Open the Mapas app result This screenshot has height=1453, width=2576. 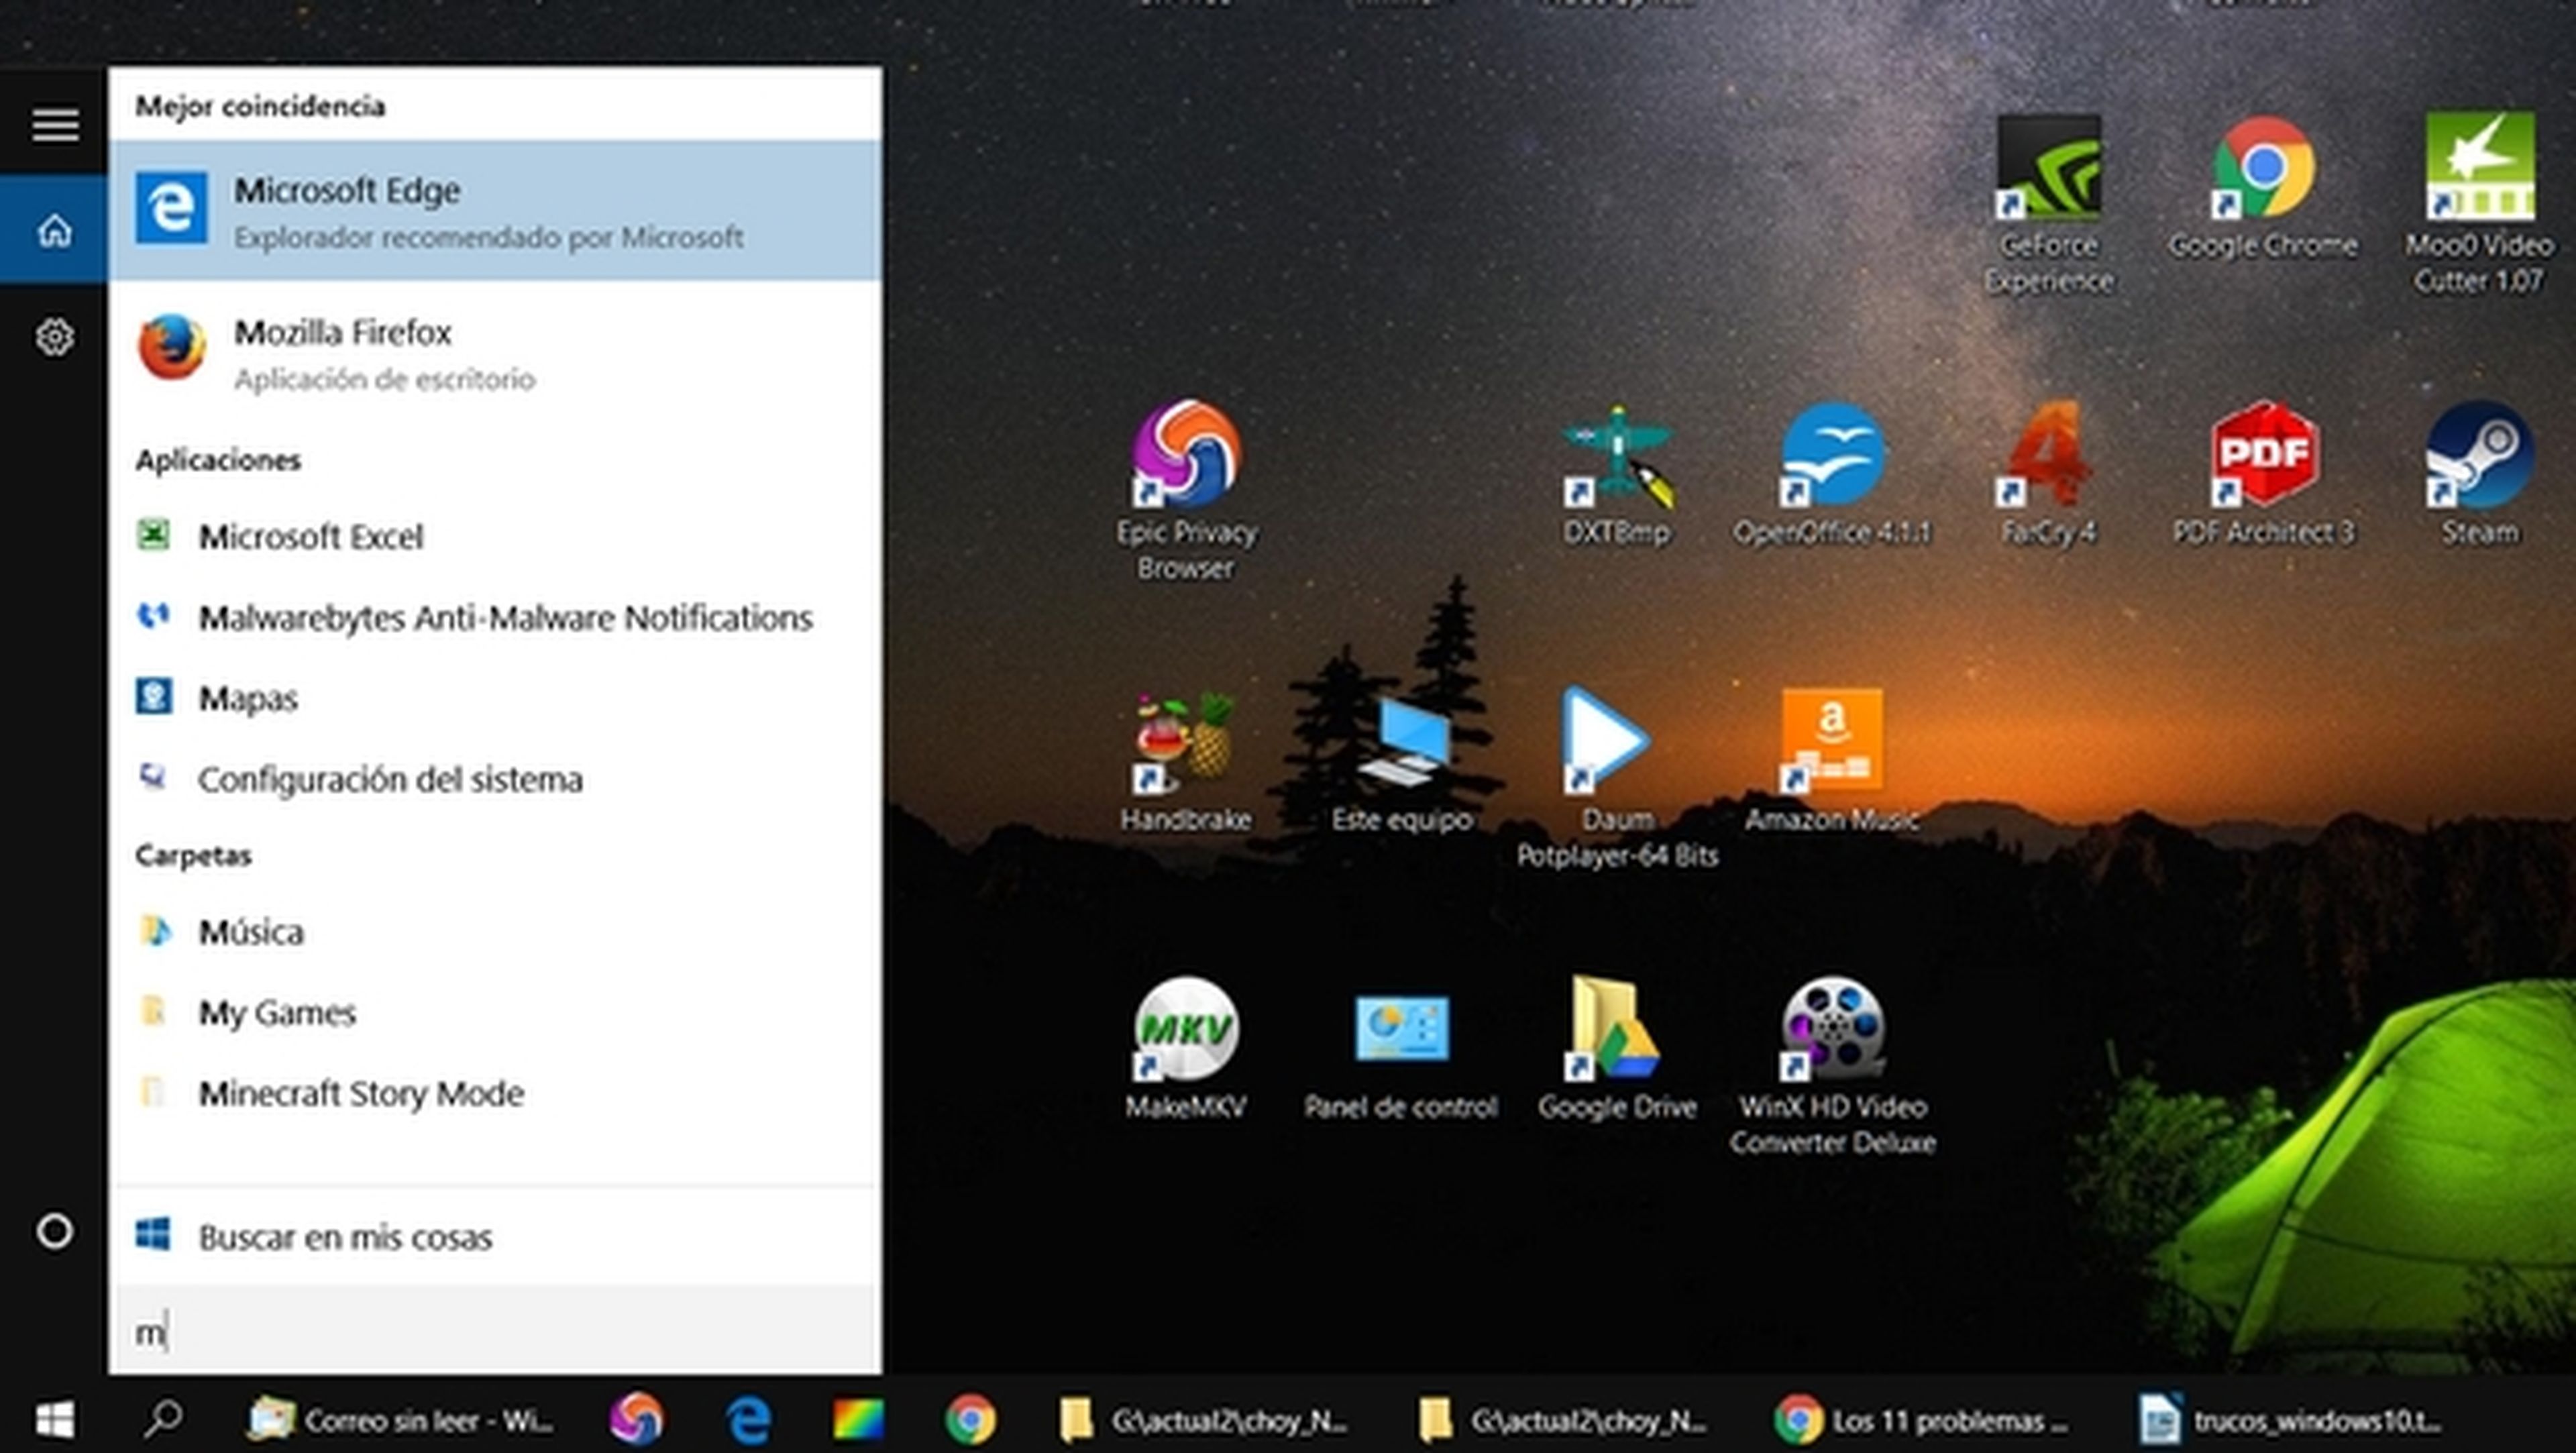click(x=495, y=698)
